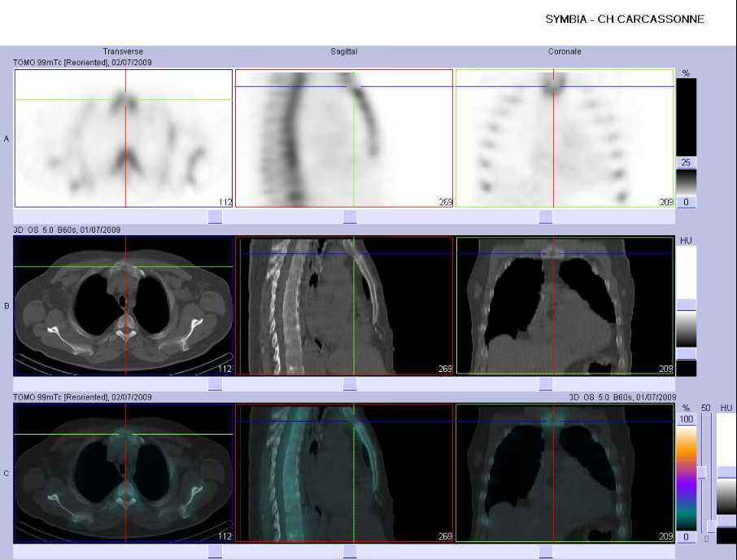Click the % label above row A color bar
This screenshot has height=560, width=737.
[686, 73]
